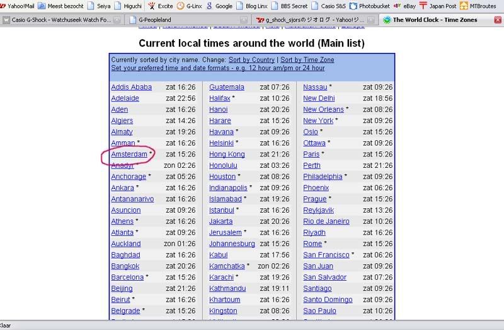
Task: Close the G-Peopleland tab
Action: click(244, 20)
